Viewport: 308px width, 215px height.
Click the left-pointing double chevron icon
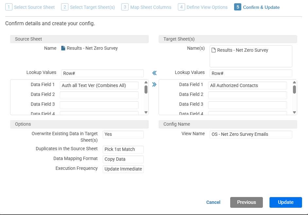tap(154, 73)
